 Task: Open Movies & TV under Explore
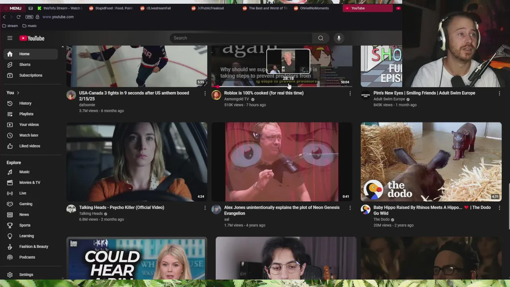click(31, 183)
